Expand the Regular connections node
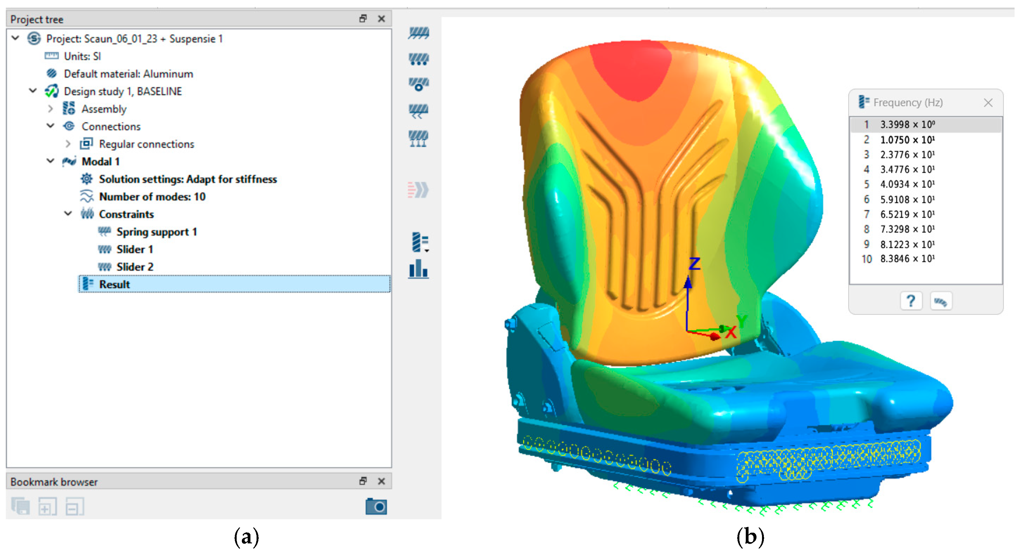The height and width of the screenshot is (555, 1021). point(68,144)
